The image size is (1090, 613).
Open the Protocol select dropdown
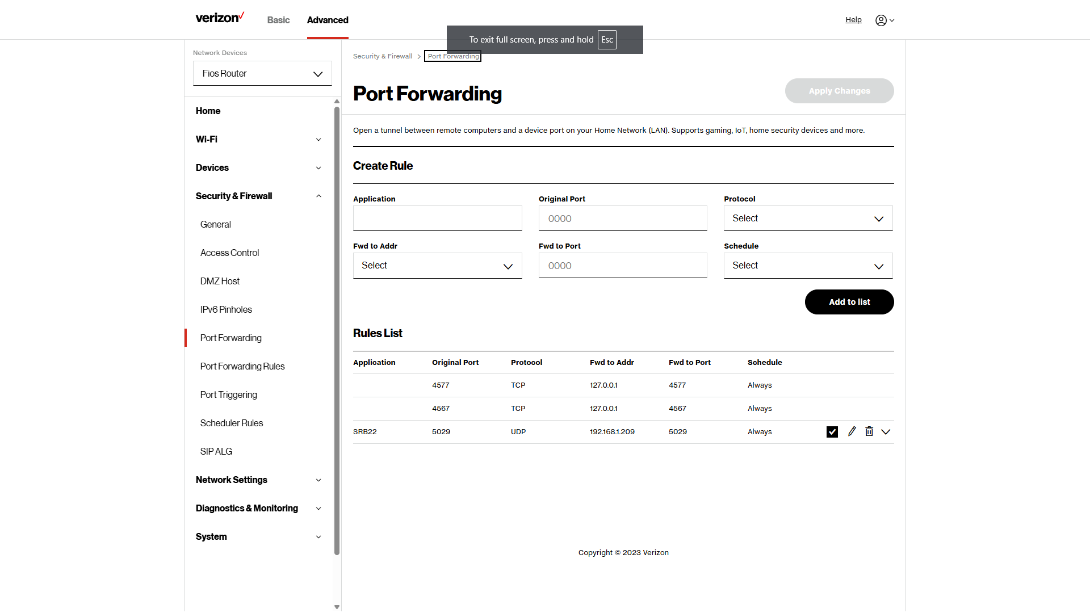(808, 219)
